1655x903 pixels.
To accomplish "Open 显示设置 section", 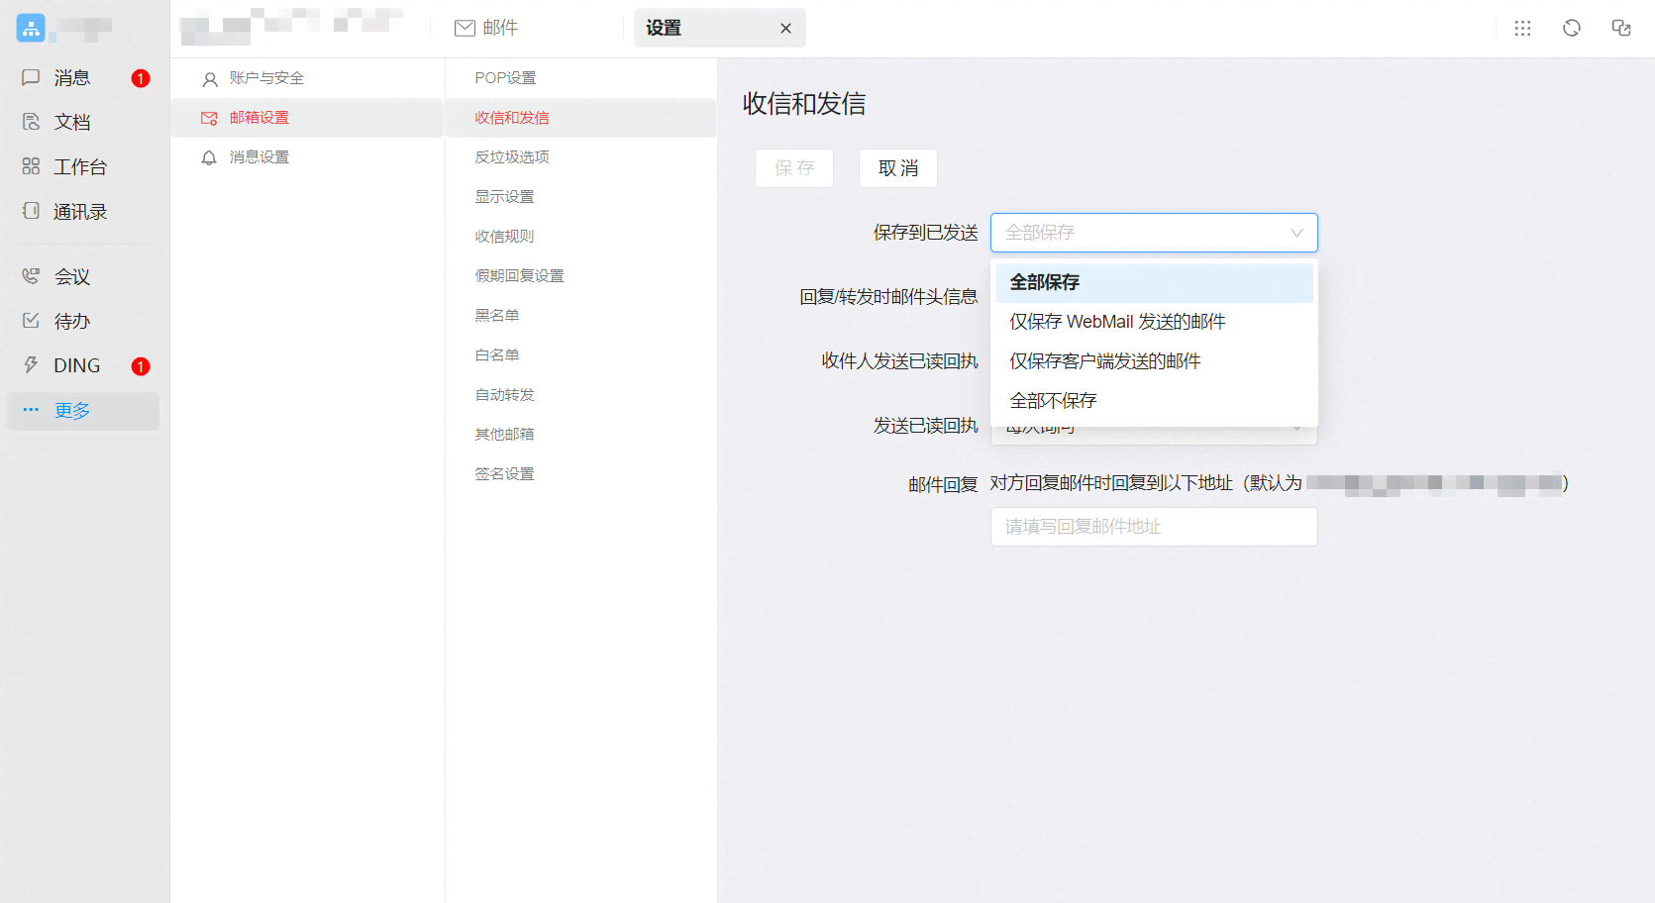I will click(580, 197).
